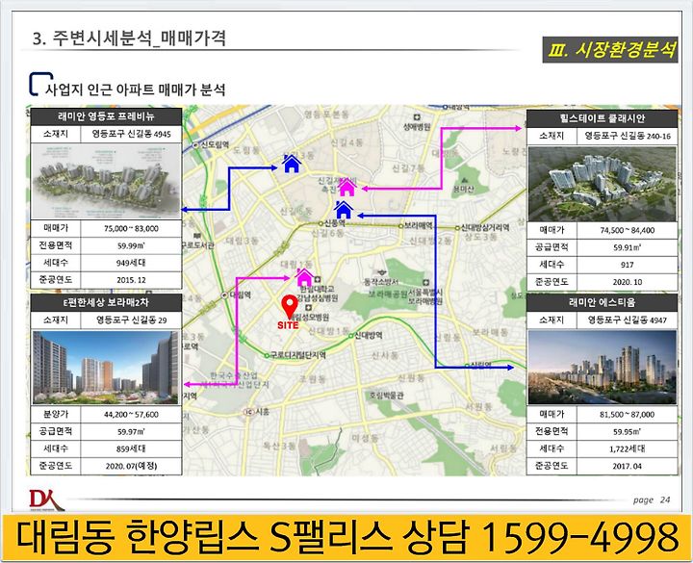
Task: Click the 917 household count cell
Action: (628, 265)
